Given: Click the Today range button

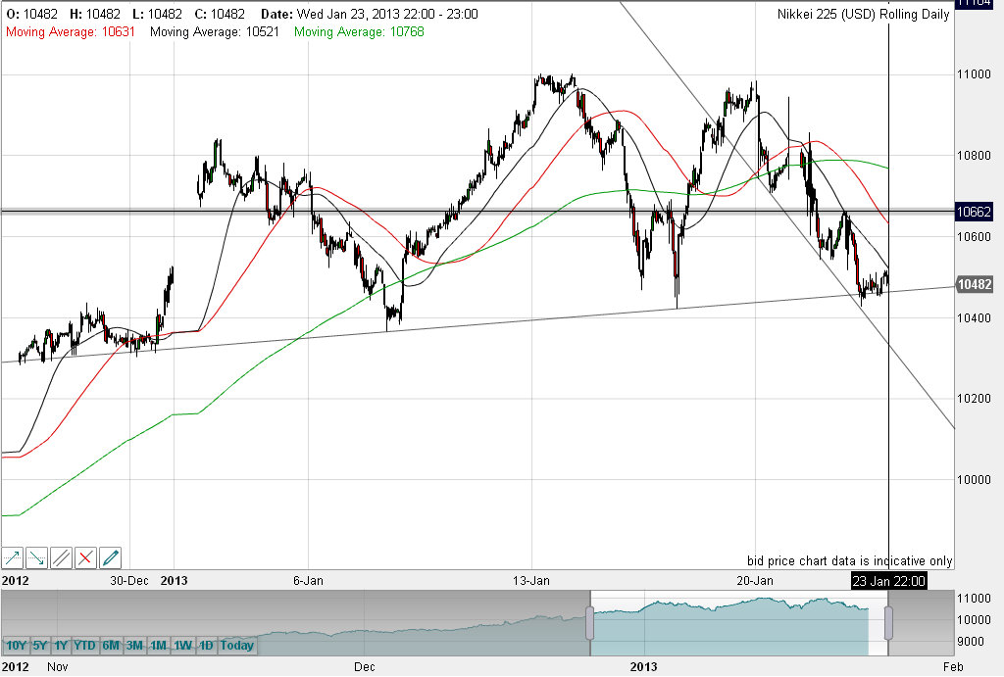Looking at the screenshot, I should coord(237,645).
